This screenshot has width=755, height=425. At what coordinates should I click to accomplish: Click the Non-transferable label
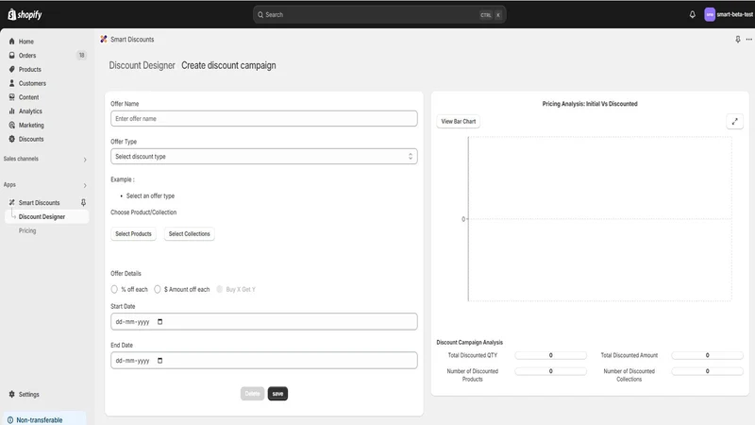click(x=40, y=420)
